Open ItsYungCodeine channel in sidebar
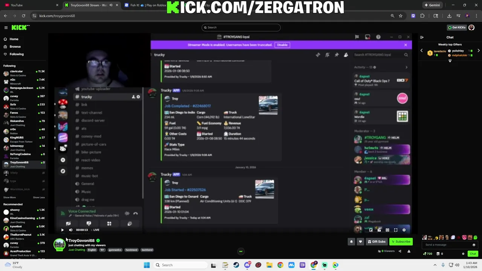The height and width of the screenshot is (271, 482). point(24,156)
